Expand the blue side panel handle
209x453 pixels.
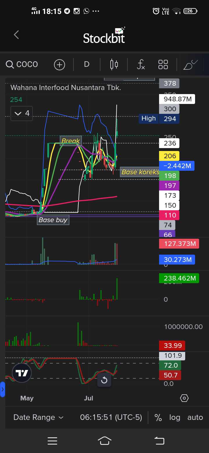[3, 389]
